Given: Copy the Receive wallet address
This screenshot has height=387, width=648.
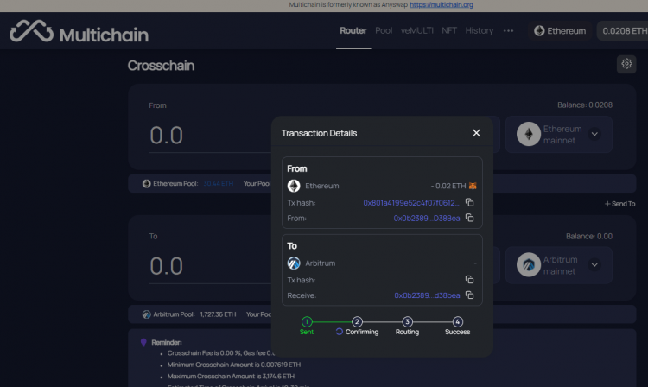Looking at the screenshot, I should pos(469,295).
